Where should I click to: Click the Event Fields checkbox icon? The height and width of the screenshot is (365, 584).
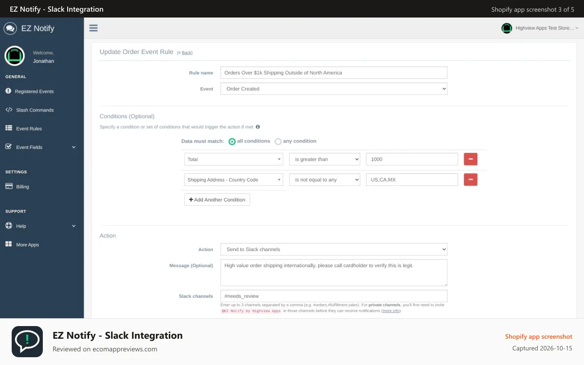tap(8, 146)
